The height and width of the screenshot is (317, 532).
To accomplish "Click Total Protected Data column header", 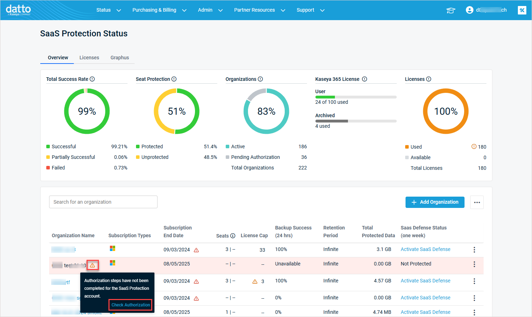I will pyautogui.click(x=378, y=232).
